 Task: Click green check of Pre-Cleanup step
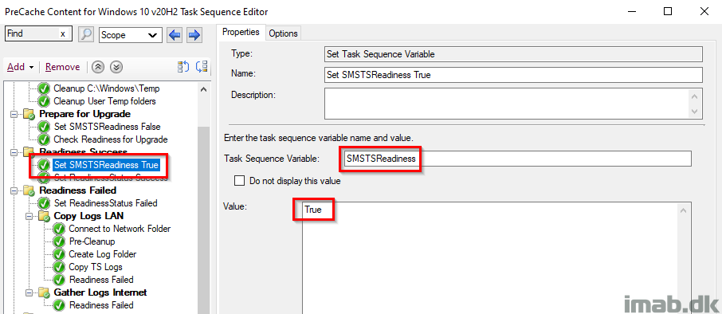[x=59, y=241]
